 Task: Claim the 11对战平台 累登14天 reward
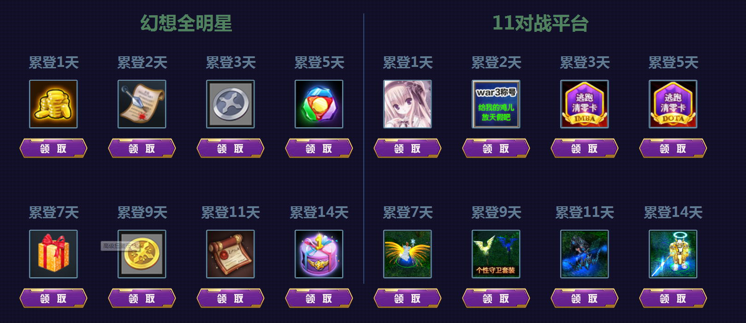[673, 298]
